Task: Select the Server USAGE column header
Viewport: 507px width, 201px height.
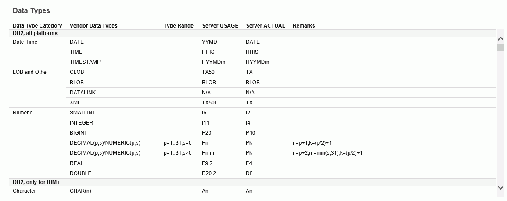Action: [x=220, y=26]
